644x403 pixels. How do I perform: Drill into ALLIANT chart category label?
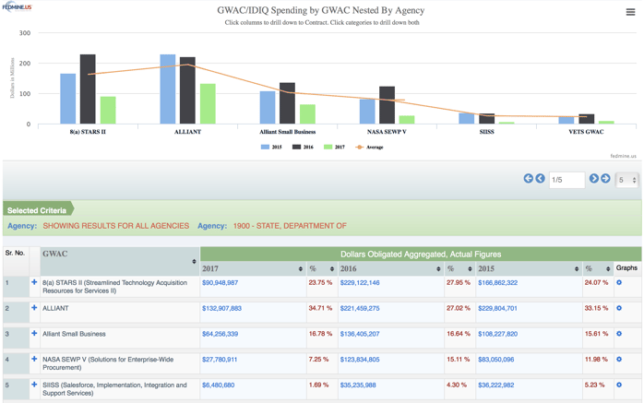(187, 132)
